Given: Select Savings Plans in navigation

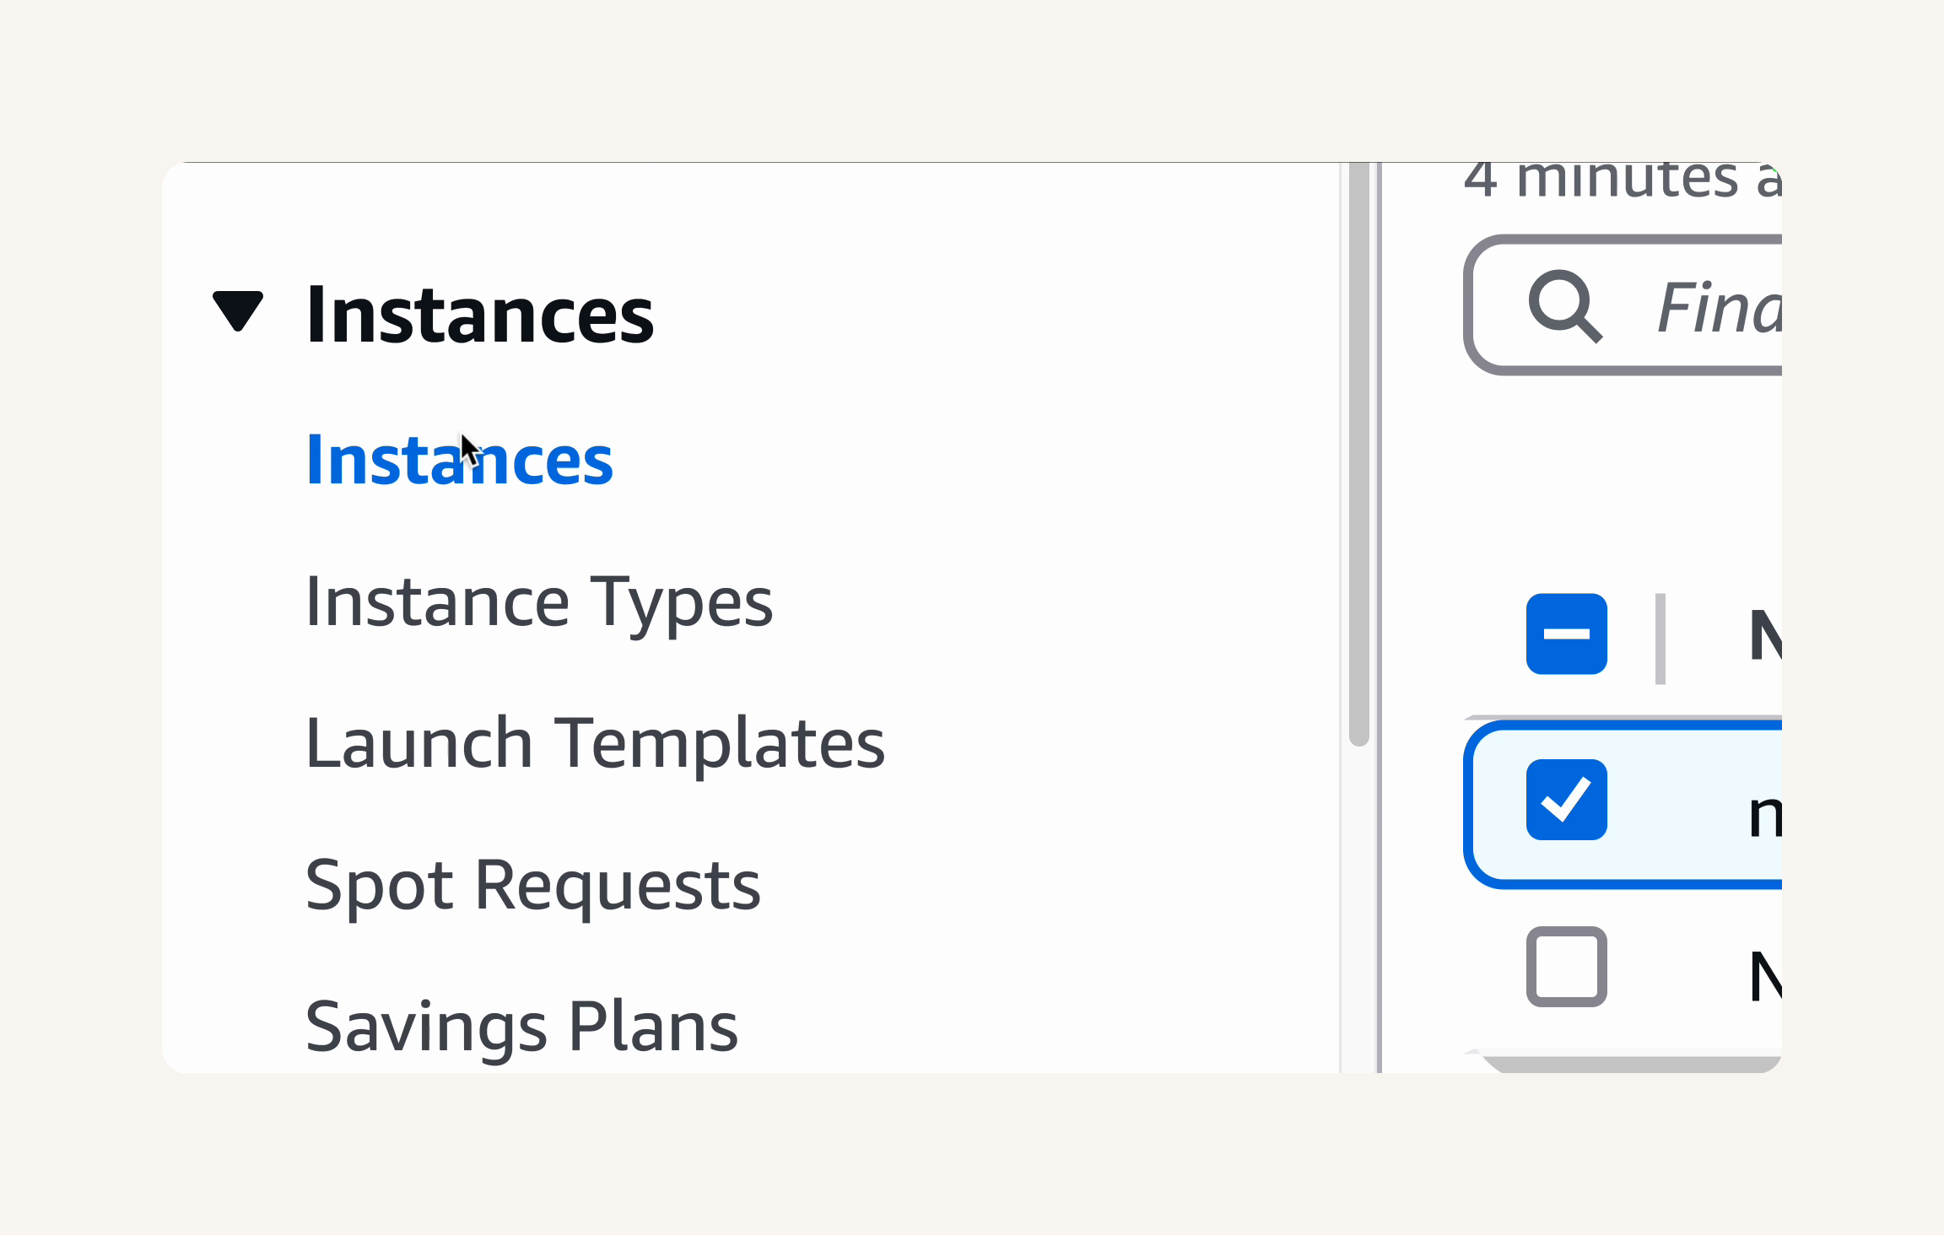Looking at the screenshot, I should [x=522, y=1027].
